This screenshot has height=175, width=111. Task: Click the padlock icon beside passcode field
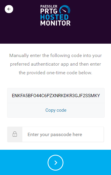click(15, 134)
